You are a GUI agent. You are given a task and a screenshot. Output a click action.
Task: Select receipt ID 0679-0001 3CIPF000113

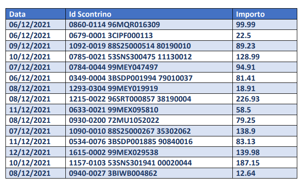coord(111,35)
